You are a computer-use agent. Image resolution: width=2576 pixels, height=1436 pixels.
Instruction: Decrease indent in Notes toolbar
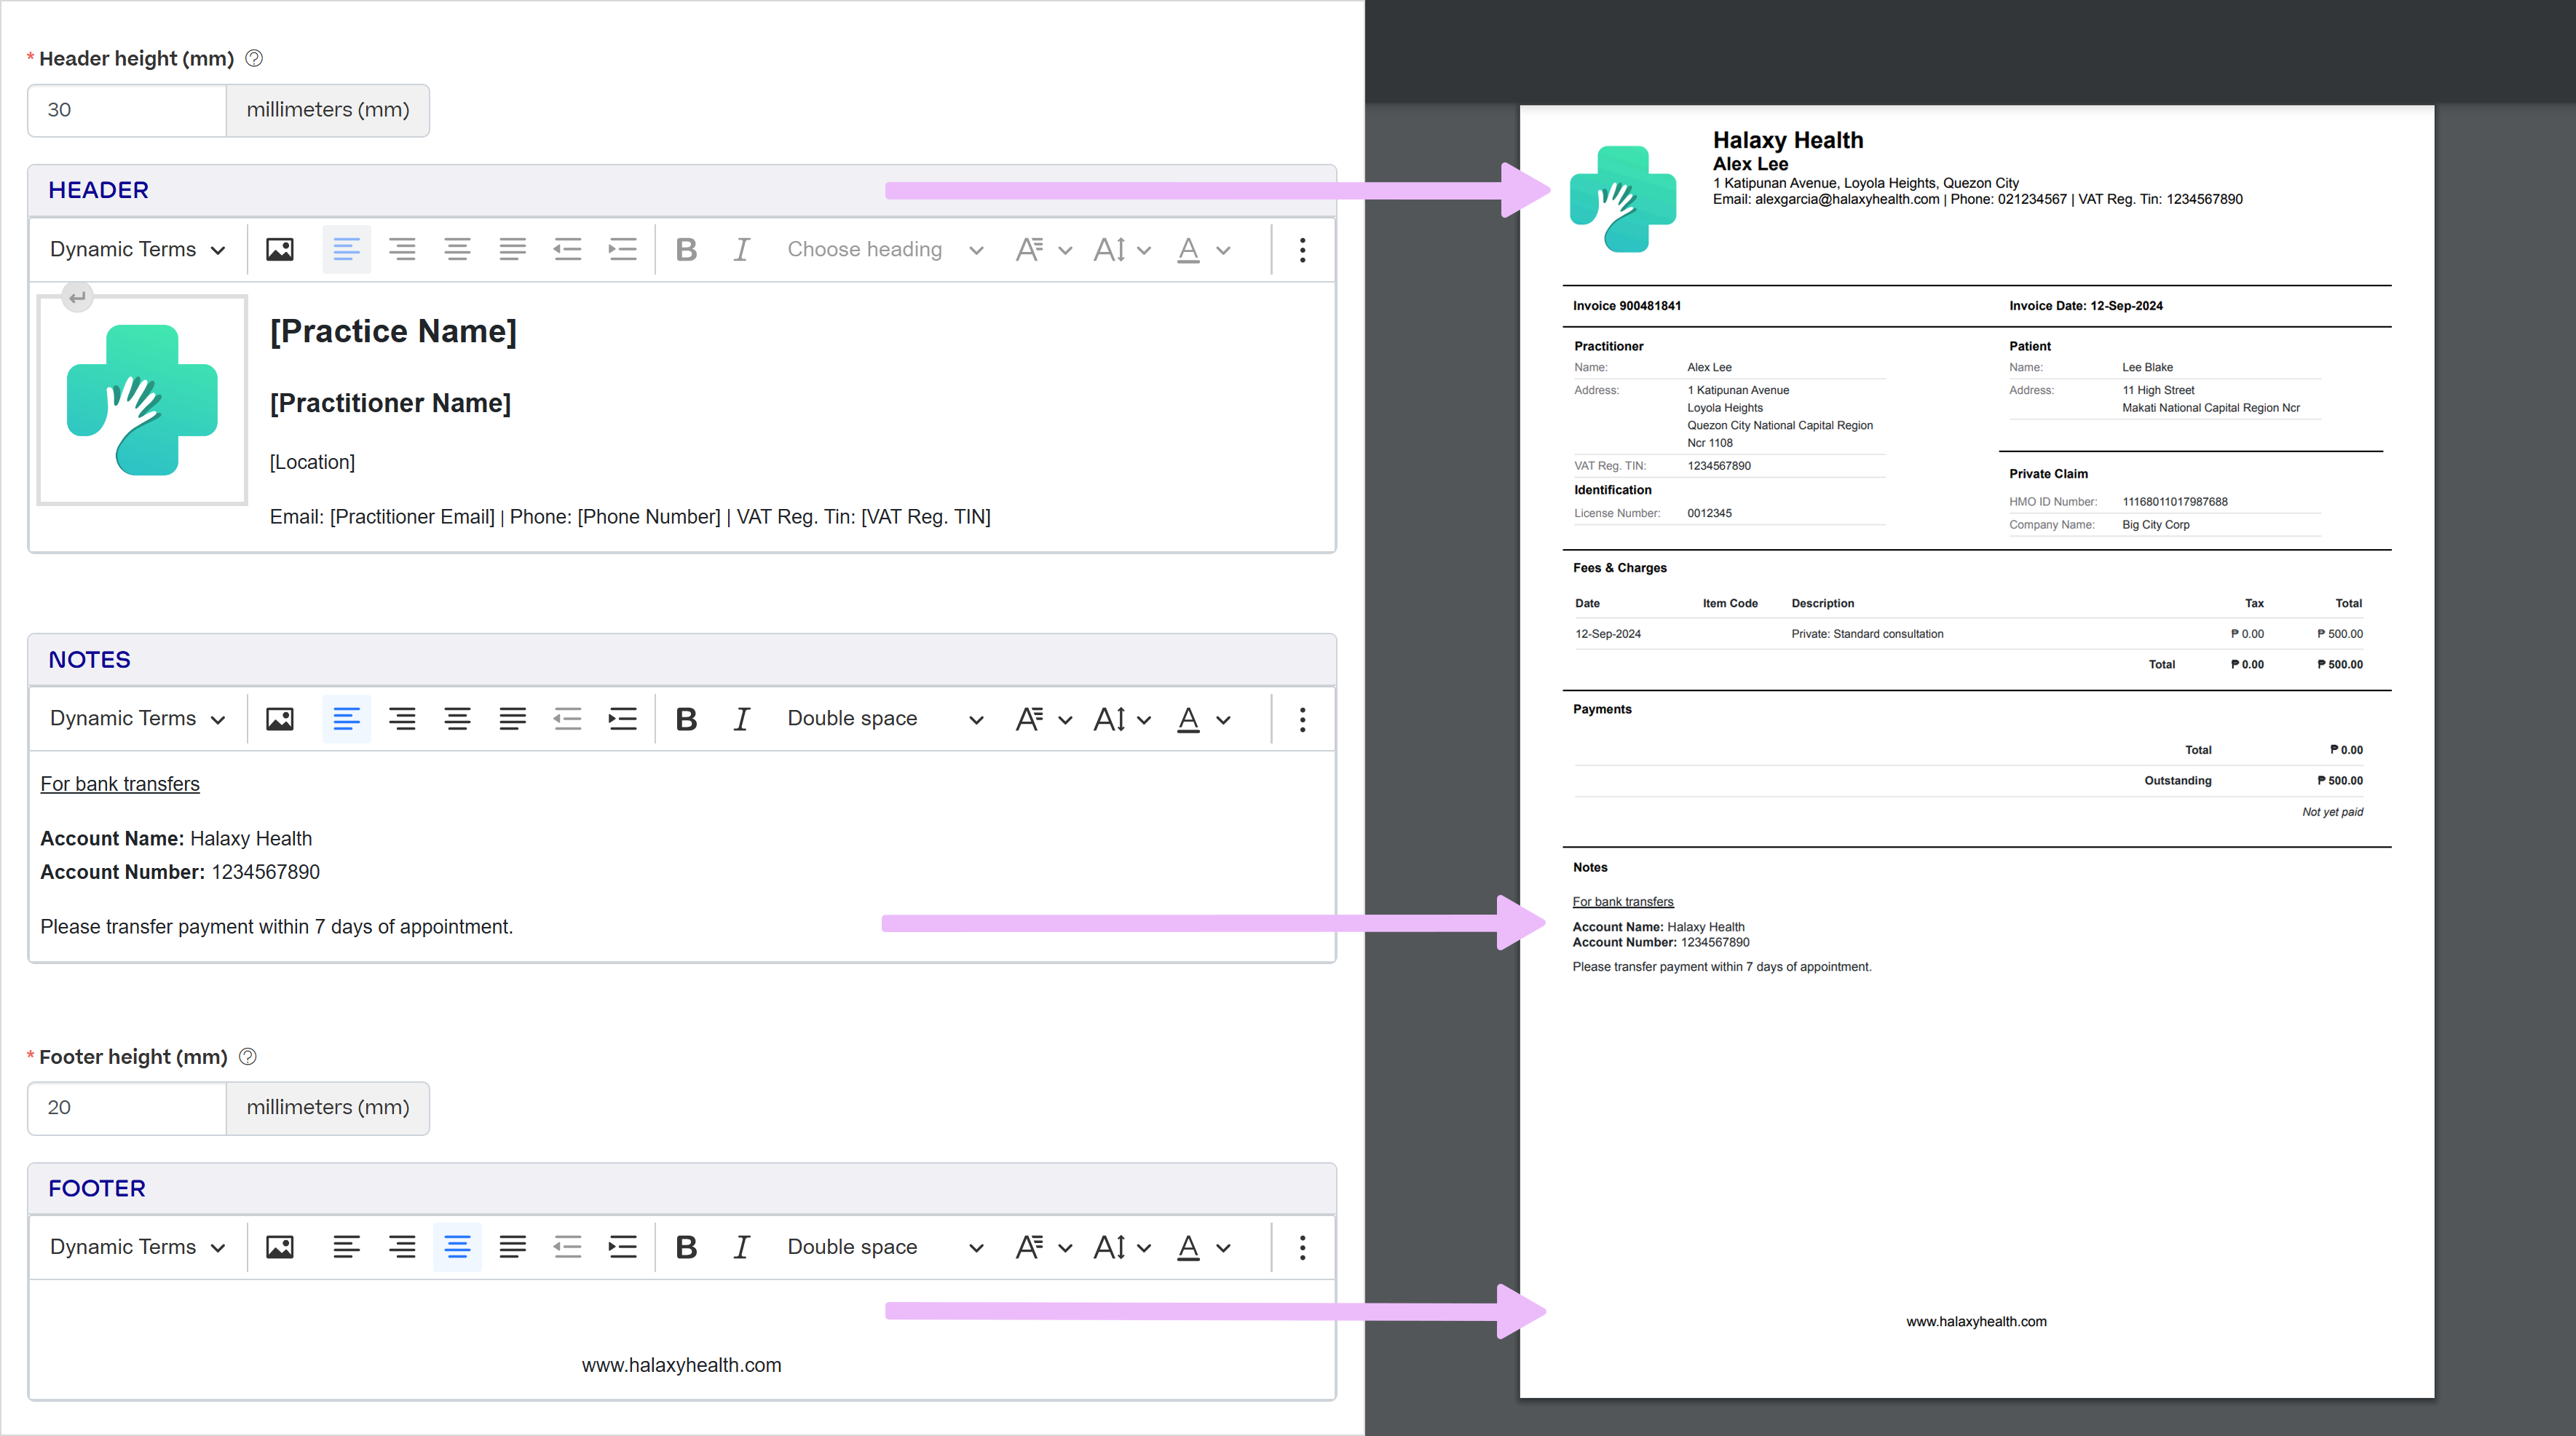coord(567,719)
